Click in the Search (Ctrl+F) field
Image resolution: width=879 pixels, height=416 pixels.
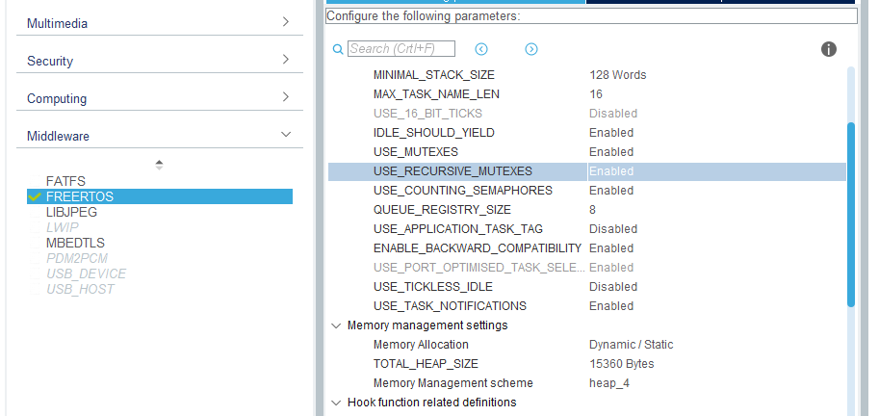(x=401, y=49)
